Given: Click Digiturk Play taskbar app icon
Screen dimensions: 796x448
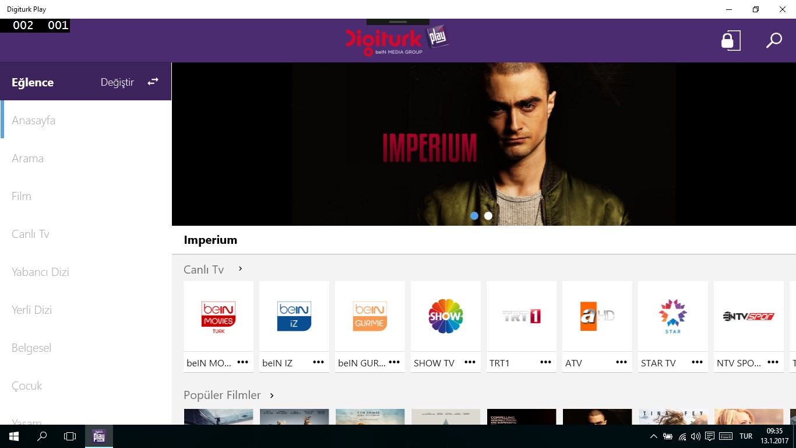Looking at the screenshot, I should (99, 436).
